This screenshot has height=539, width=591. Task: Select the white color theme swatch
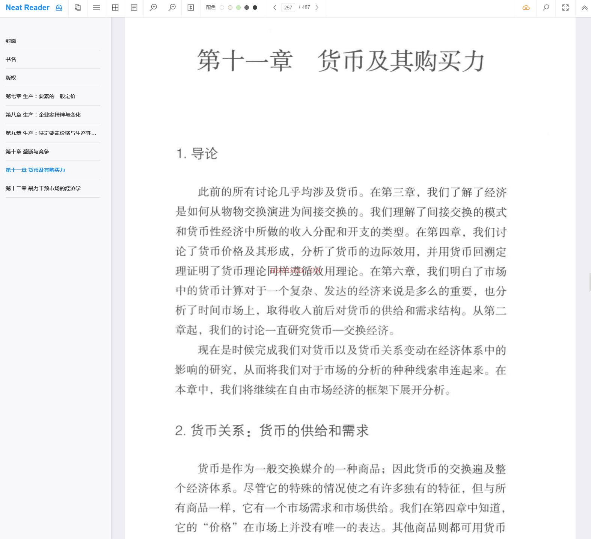click(x=222, y=8)
